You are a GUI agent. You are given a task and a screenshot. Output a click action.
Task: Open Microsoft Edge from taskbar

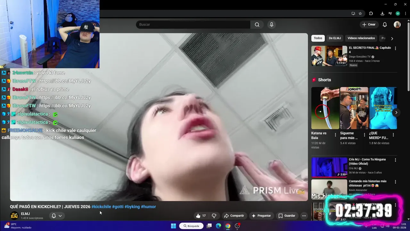pyautogui.click(x=218, y=226)
